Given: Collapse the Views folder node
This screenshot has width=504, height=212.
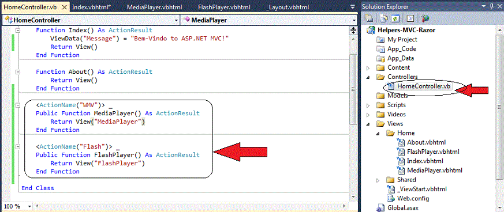Looking at the screenshot, I should 368,124.
